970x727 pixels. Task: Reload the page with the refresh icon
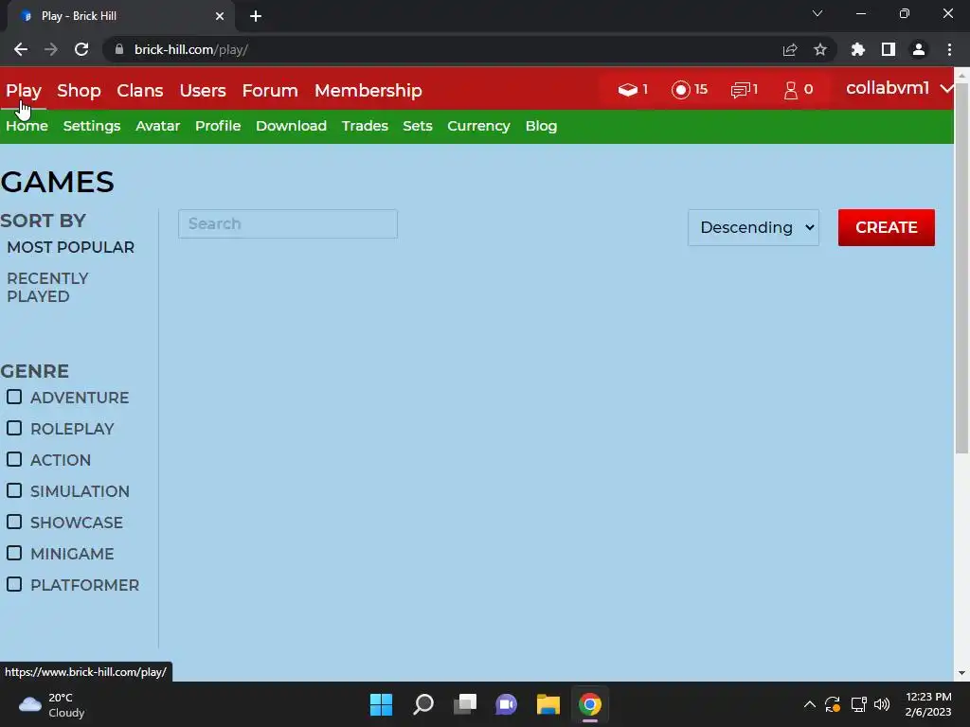[x=81, y=49]
